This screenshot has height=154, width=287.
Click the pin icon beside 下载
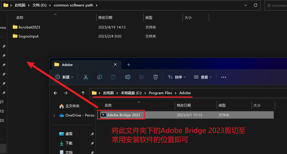pos(92,143)
